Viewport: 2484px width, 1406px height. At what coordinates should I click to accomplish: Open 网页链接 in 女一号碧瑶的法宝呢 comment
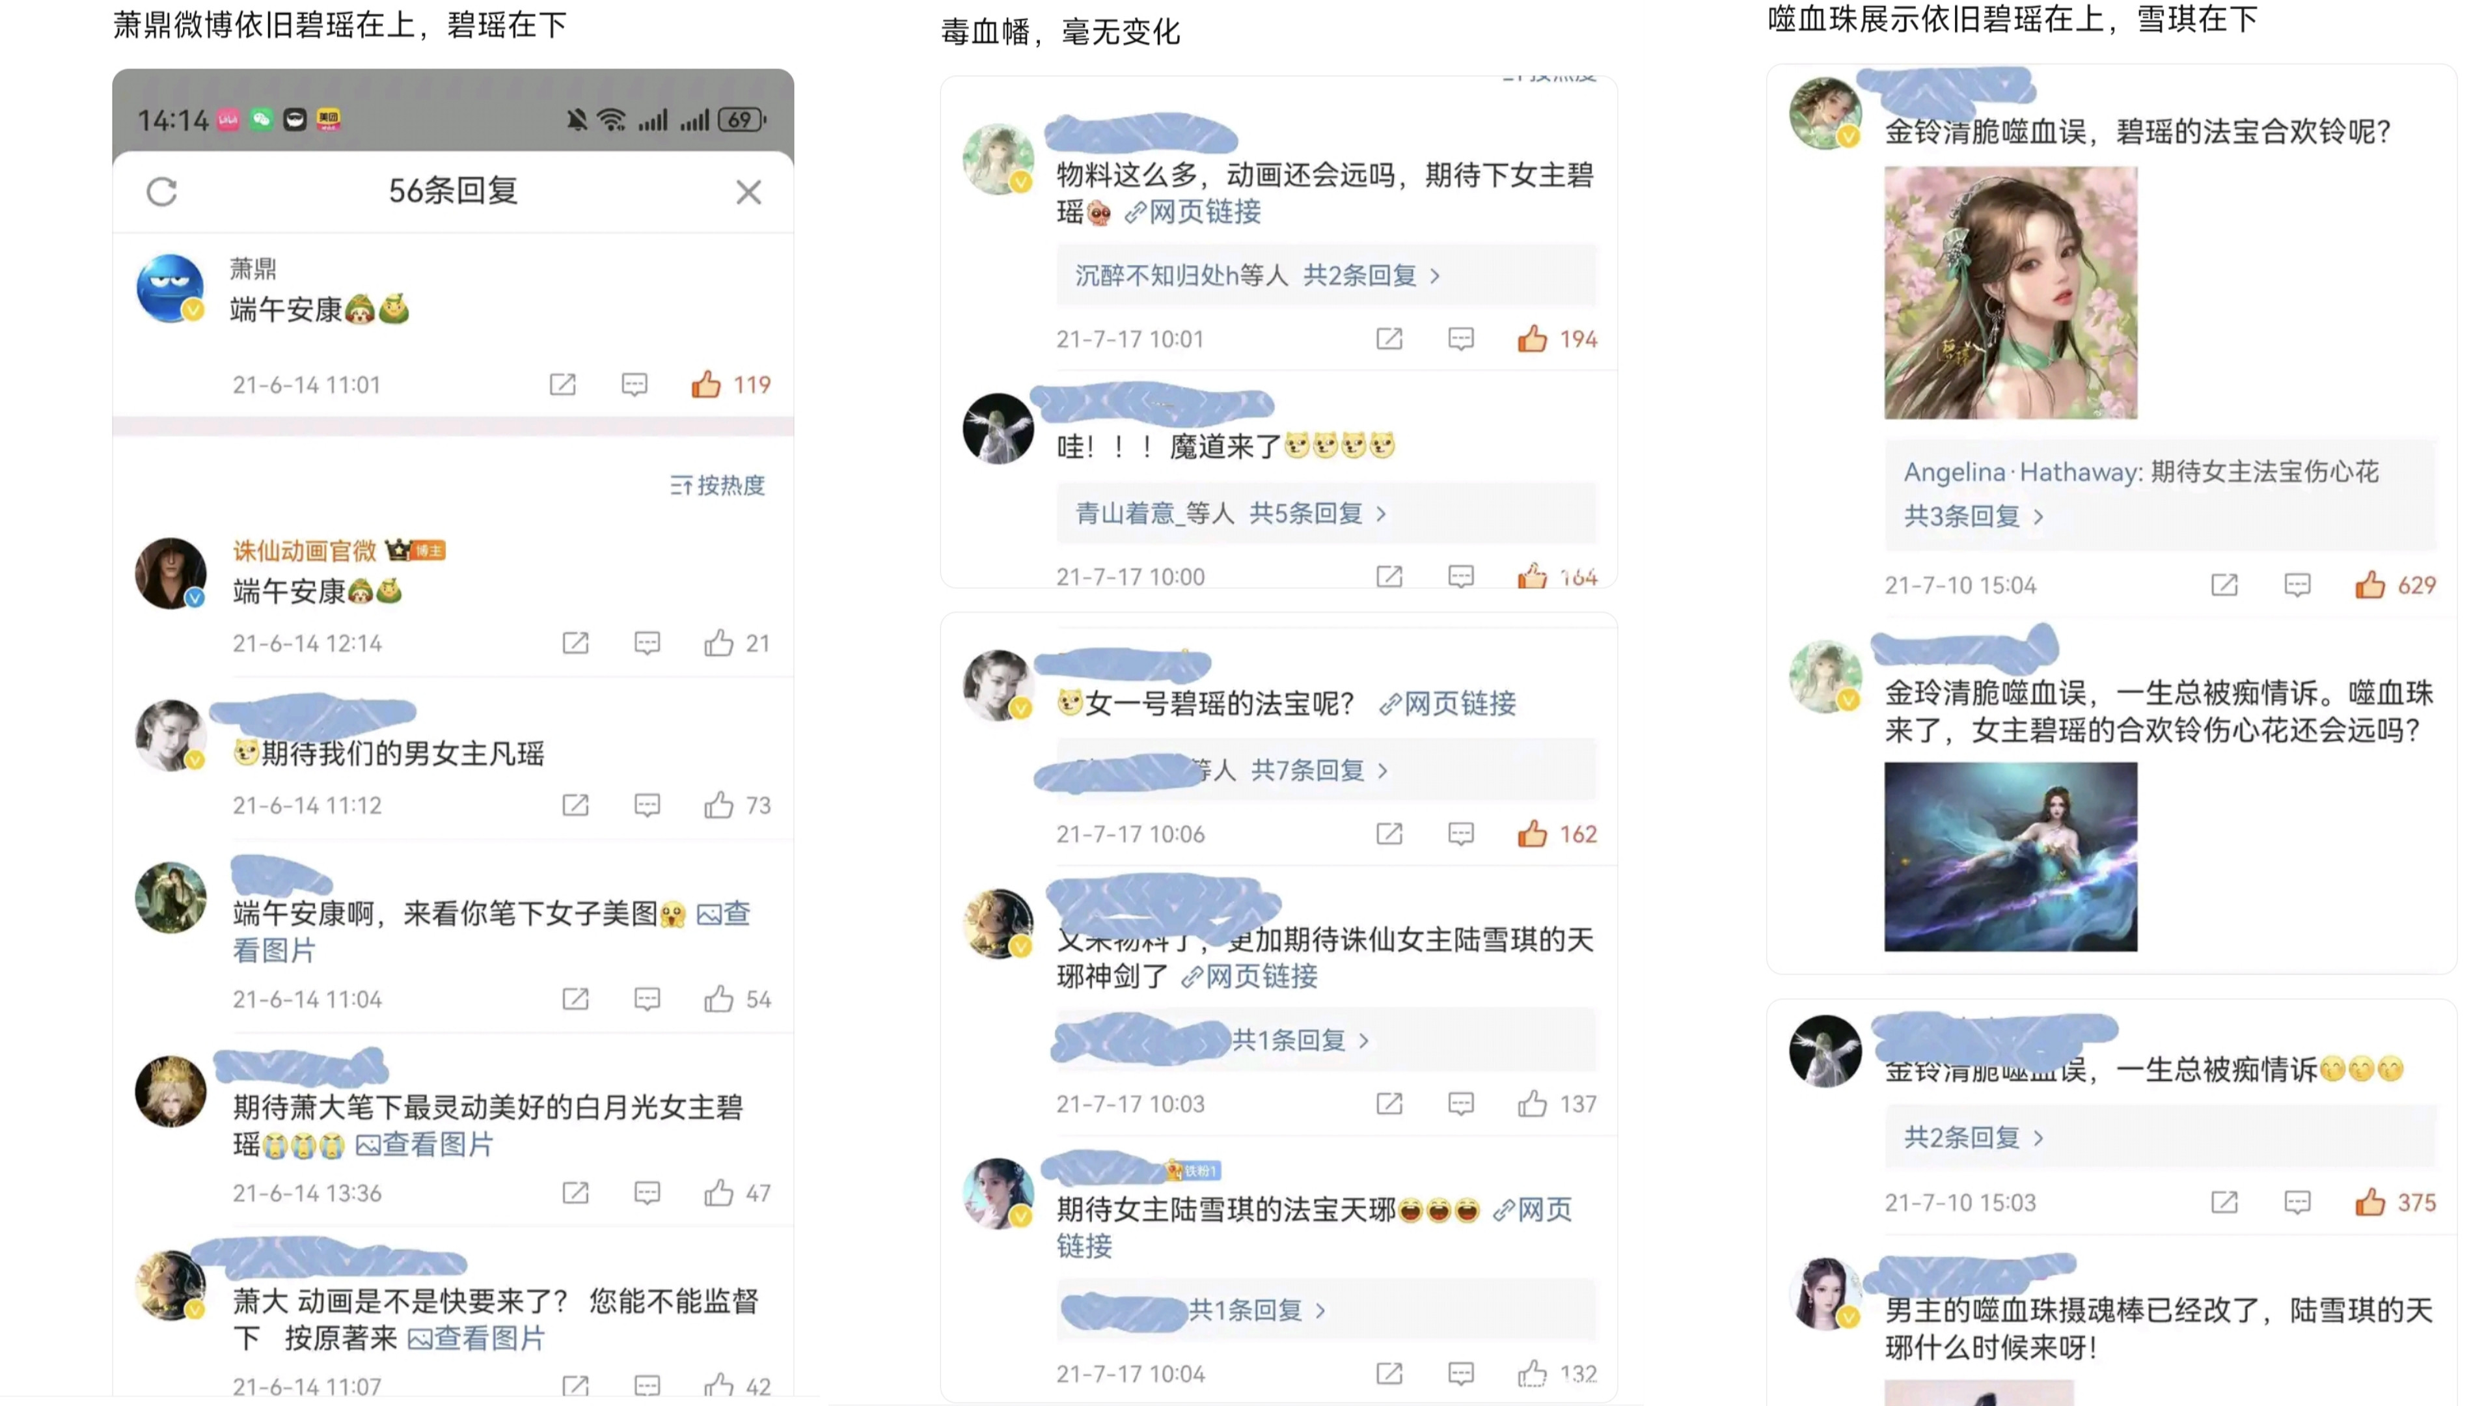pos(1447,704)
